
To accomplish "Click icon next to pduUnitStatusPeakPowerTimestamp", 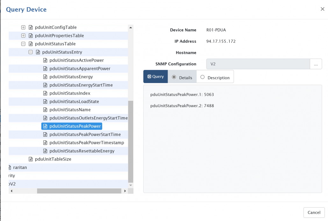I will click(45, 143).
